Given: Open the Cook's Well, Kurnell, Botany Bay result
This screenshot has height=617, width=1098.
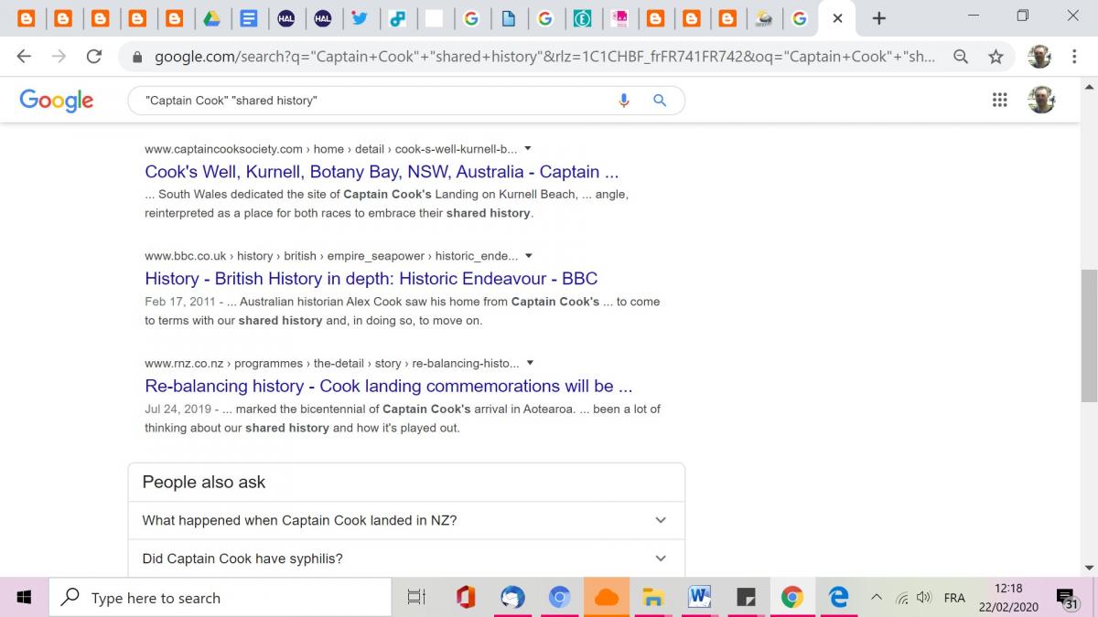Looking at the screenshot, I should (382, 172).
